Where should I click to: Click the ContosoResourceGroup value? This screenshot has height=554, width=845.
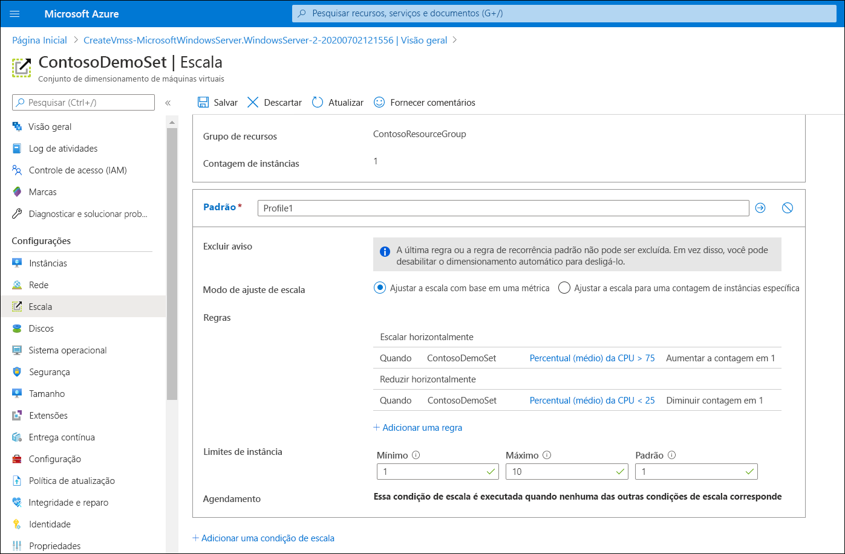420,134
